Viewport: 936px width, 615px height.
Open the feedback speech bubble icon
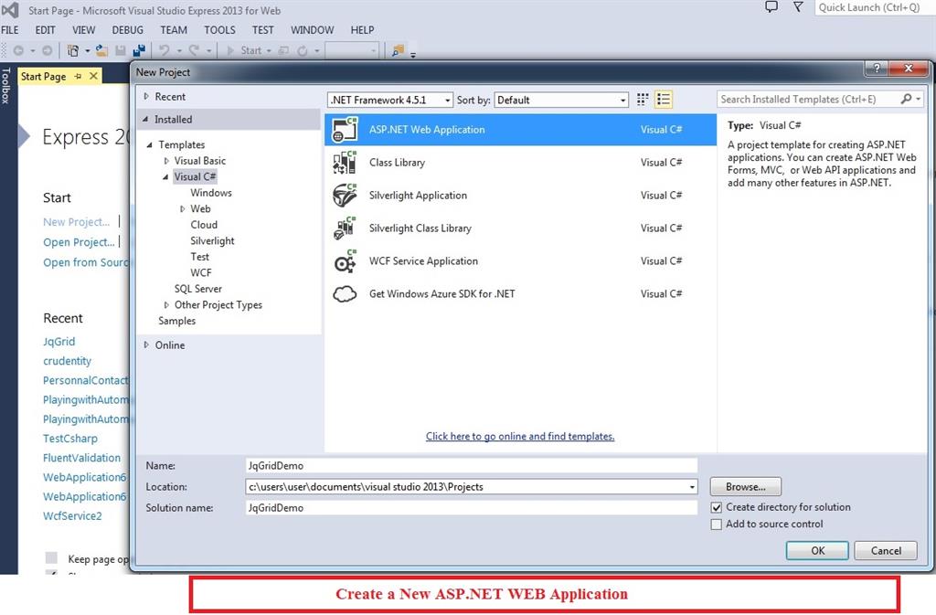[x=771, y=7]
